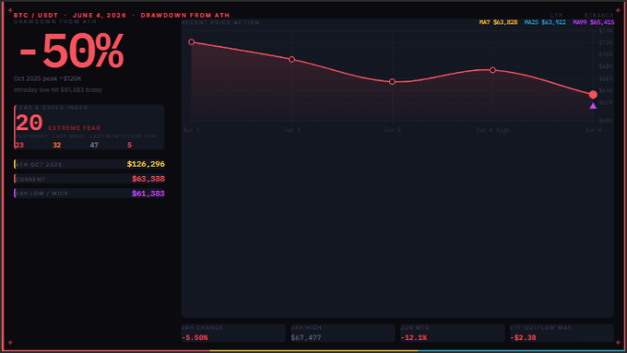Click the 24H CHANGE -5.50% card
Screen dimensions: 627x353
(x=233, y=333)
